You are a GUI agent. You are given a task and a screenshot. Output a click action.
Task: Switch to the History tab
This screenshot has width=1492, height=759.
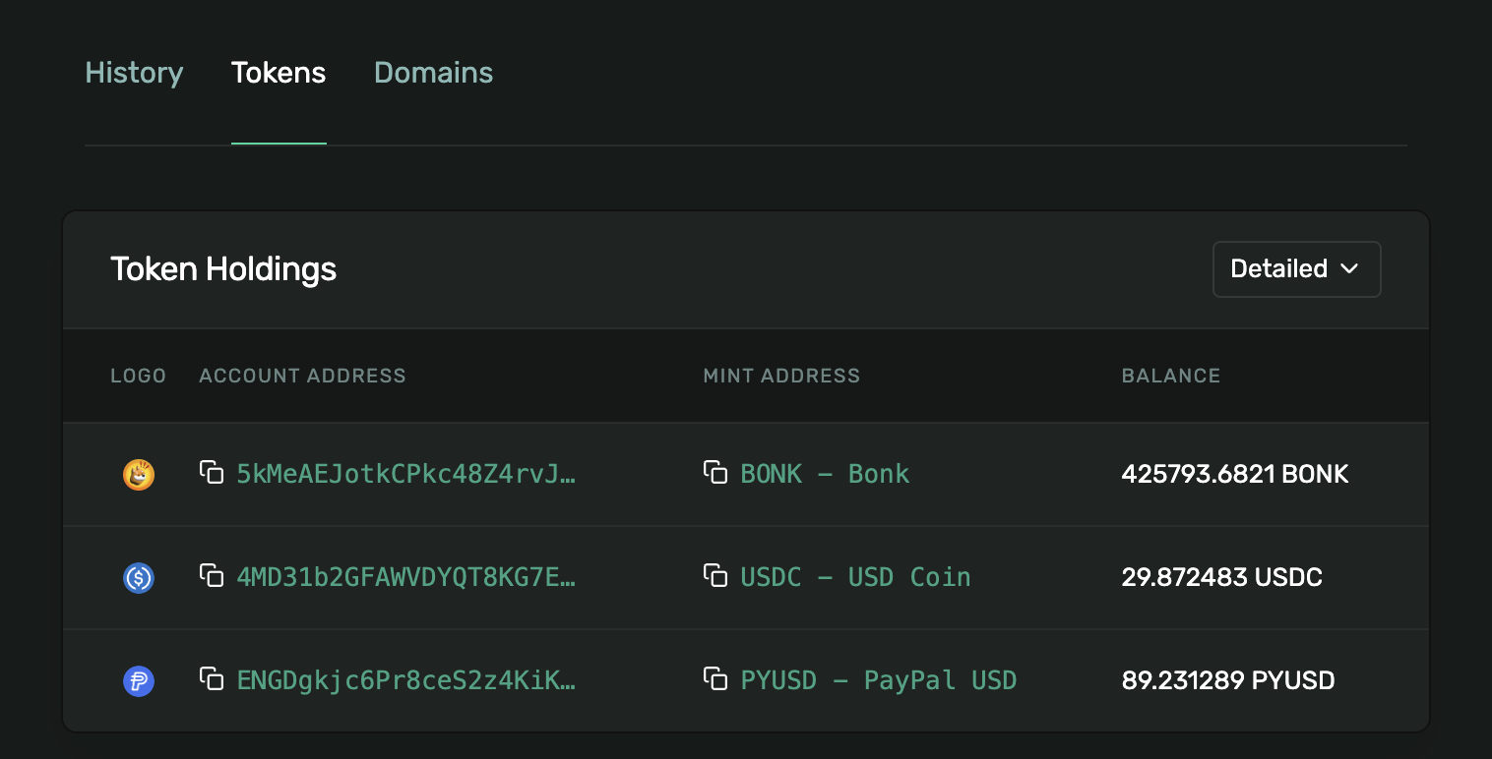[x=134, y=72]
